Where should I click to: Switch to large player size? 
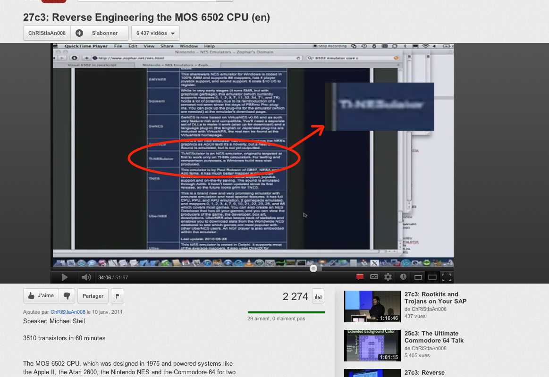[x=432, y=277]
